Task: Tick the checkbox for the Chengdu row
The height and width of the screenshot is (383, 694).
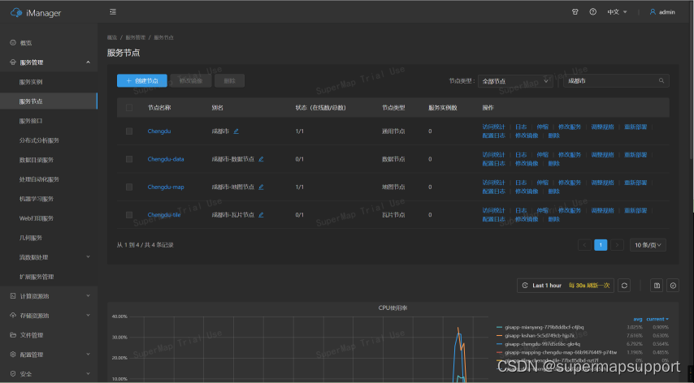Action: (x=129, y=131)
